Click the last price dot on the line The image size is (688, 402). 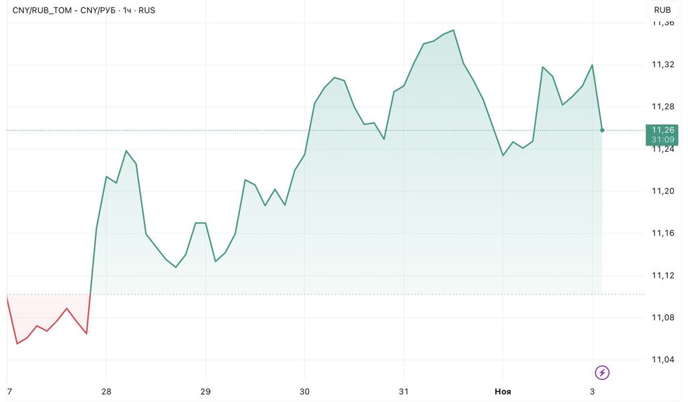602,130
